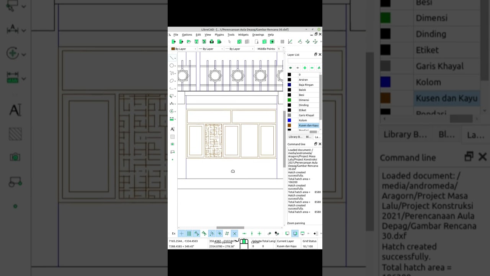Toggle the grid display icon

pos(283,41)
